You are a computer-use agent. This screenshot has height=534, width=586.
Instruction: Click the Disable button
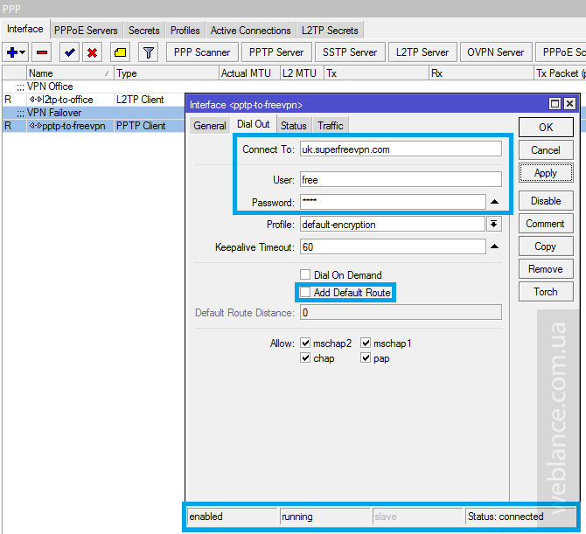pyautogui.click(x=546, y=201)
